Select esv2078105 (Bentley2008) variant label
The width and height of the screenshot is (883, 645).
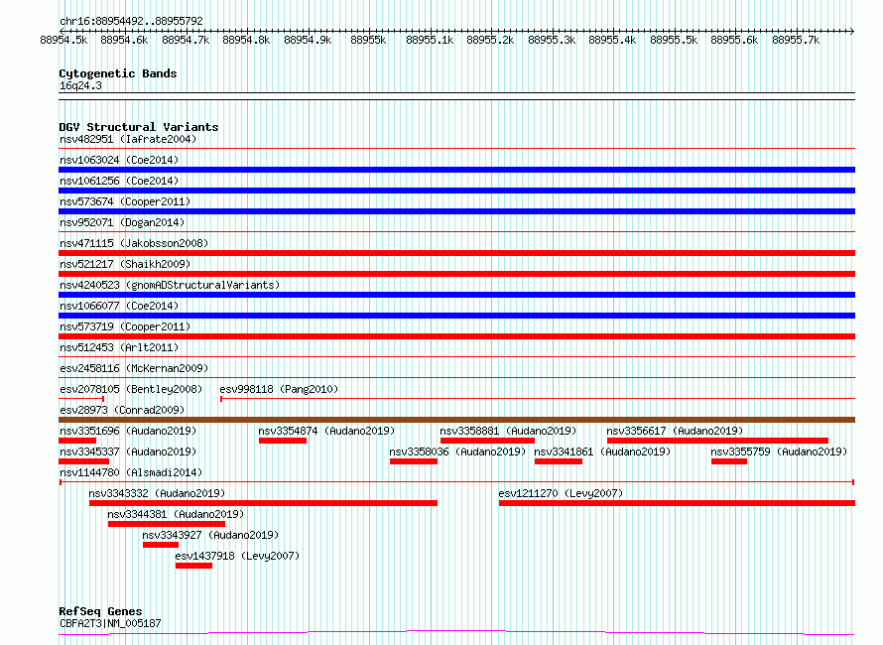tap(131, 389)
